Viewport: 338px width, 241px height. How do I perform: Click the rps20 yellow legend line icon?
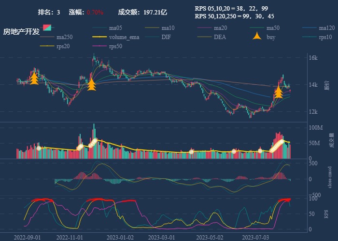48,46
